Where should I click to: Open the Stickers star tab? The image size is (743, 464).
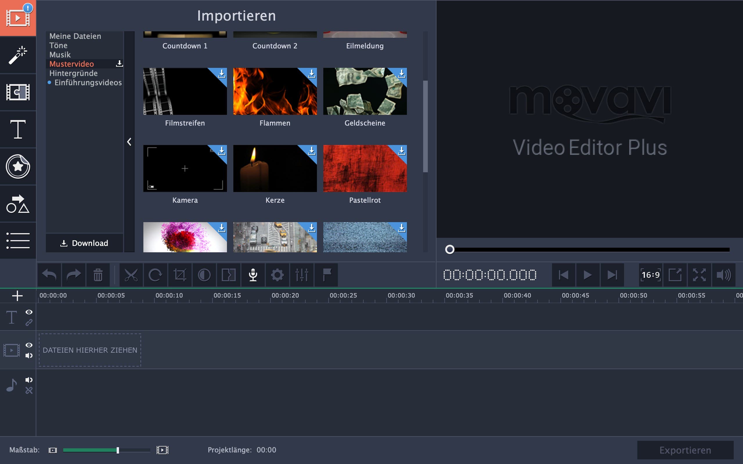click(18, 167)
